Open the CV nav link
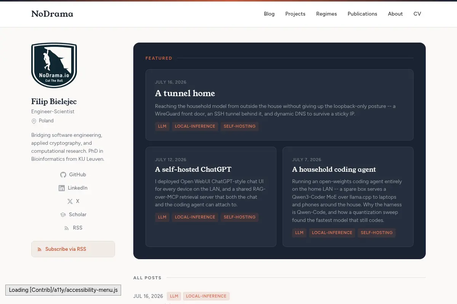457x304 pixels. [x=417, y=14]
